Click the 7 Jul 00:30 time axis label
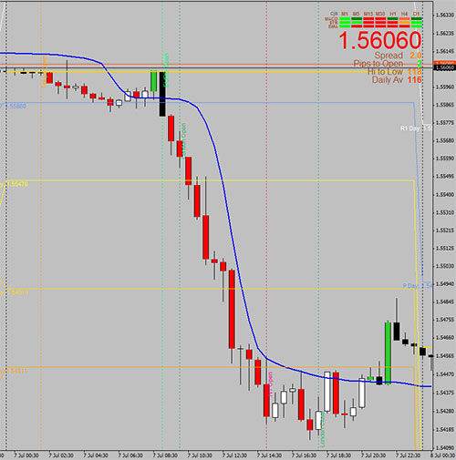 (x=26, y=455)
